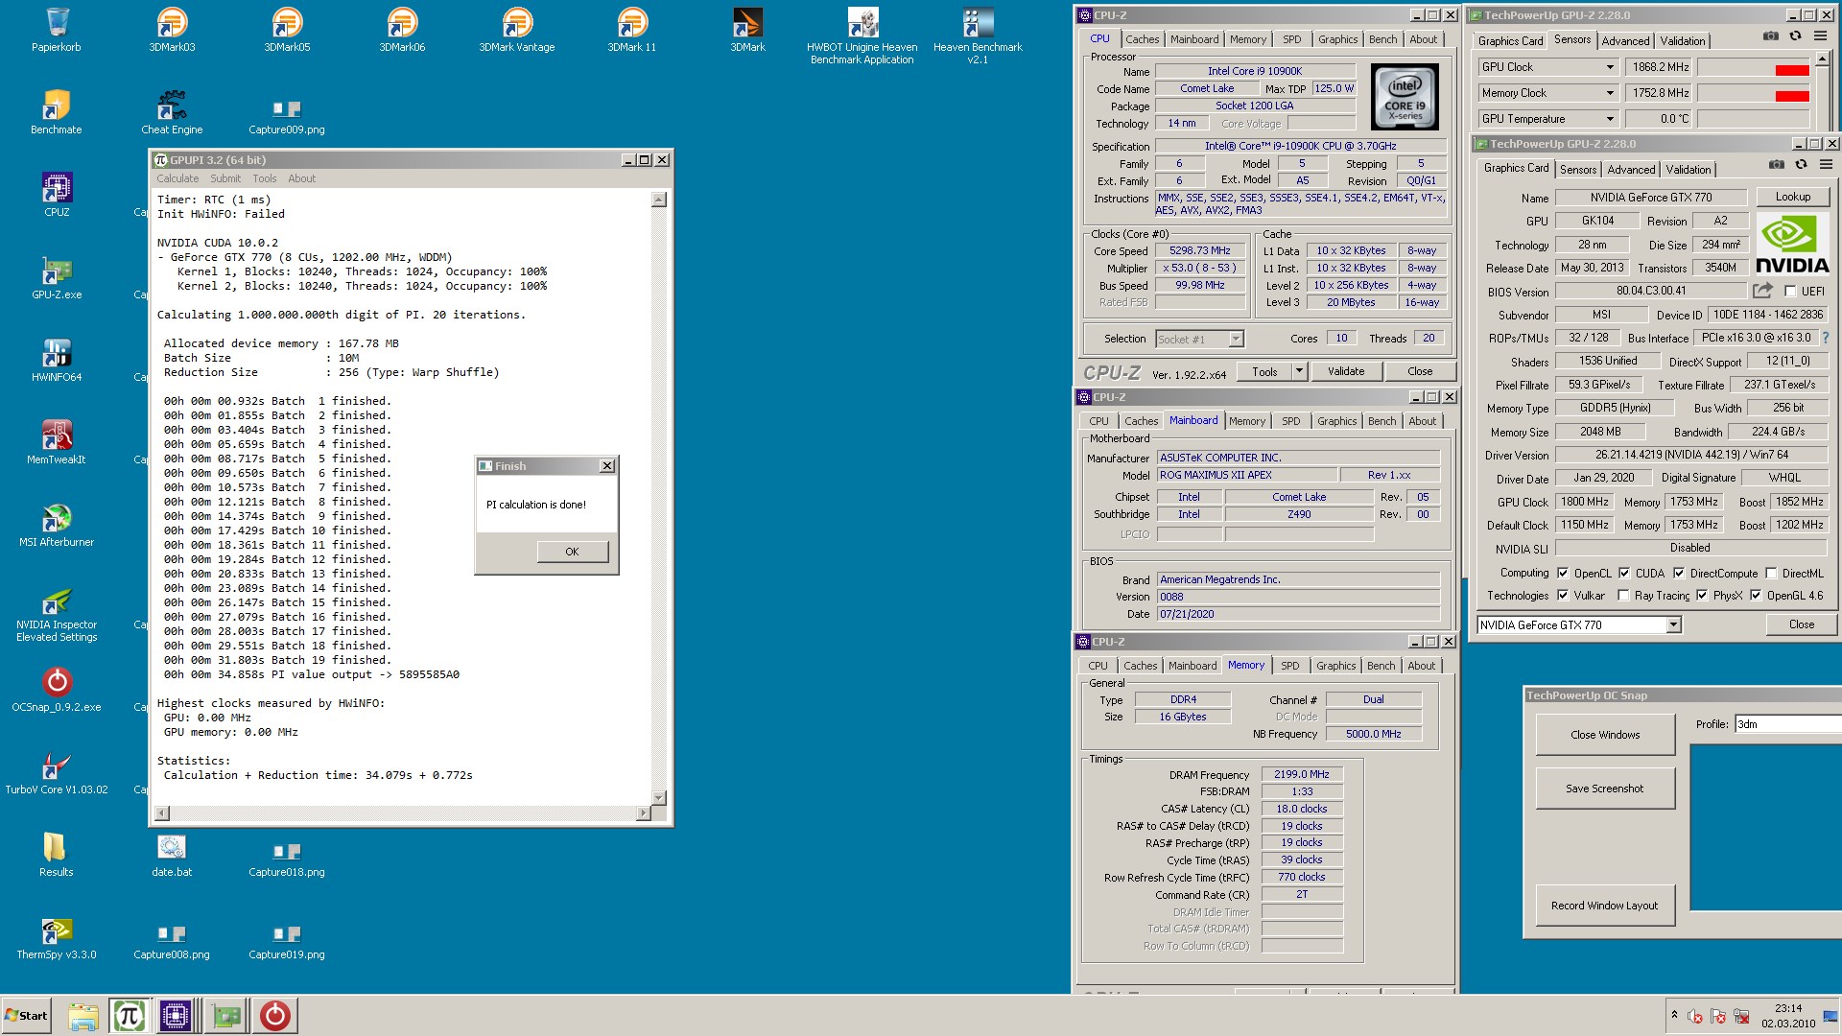The height and width of the screenshot is (1036, 1842).
Task: Click the Memory Clock red sensor graph bar
Action: (x=1791, y=96)
